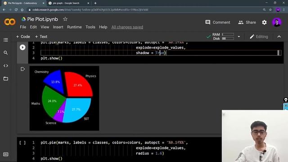
Task: Reload the browser page
Action: pos(16,10)
